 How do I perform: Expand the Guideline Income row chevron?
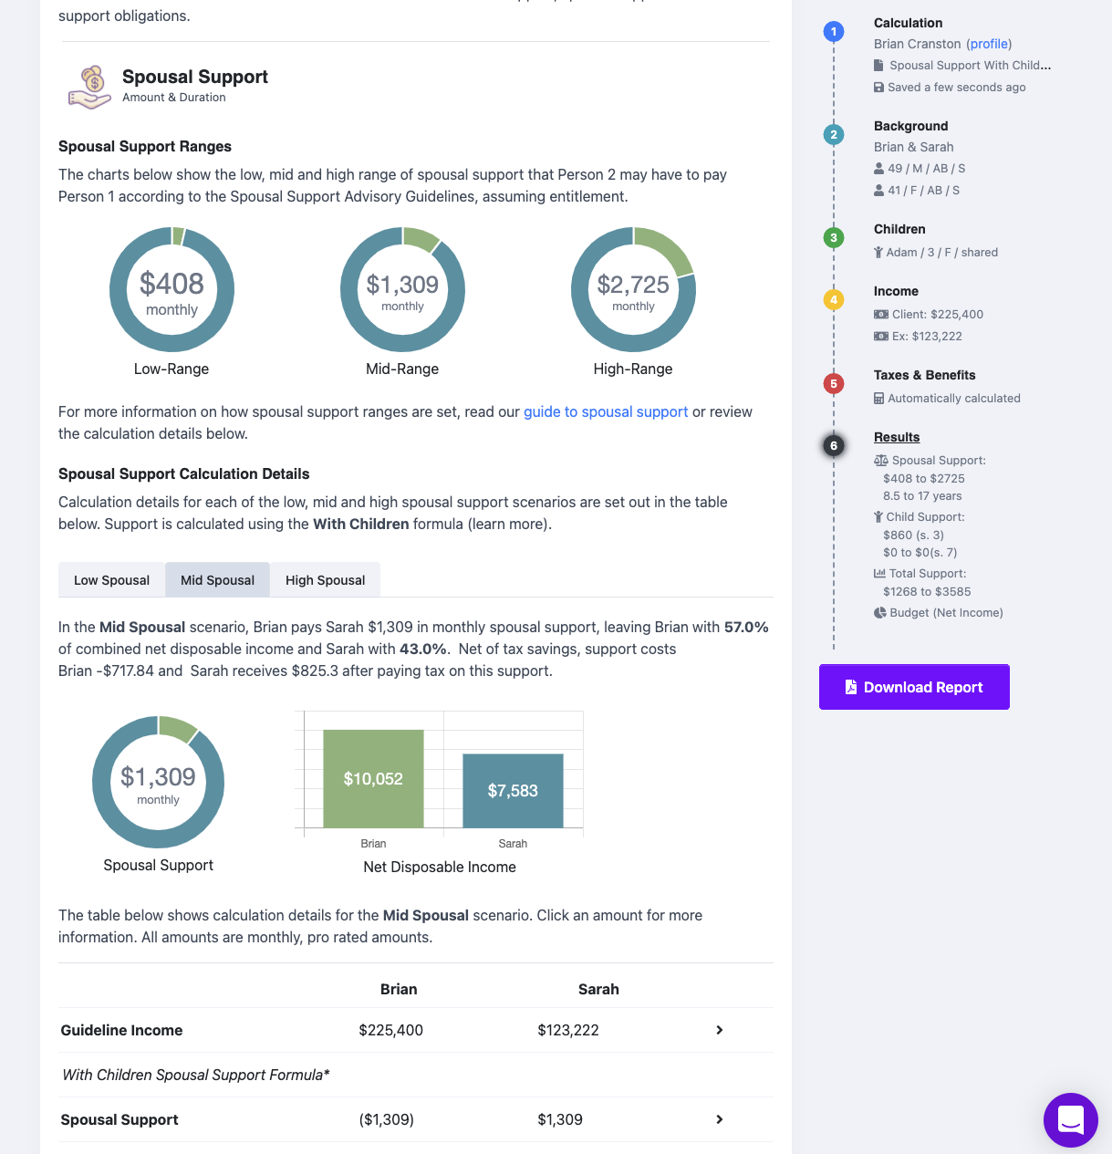[719, 1030]
